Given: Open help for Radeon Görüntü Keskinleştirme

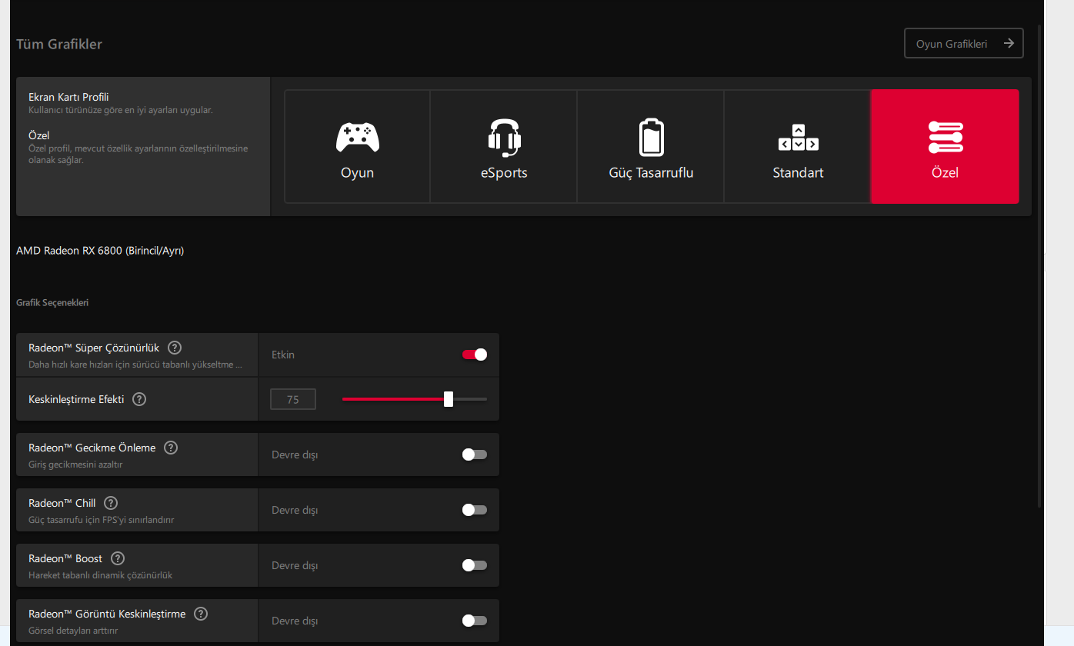Looking at the screenshot, I should click(x=201, y=614).
